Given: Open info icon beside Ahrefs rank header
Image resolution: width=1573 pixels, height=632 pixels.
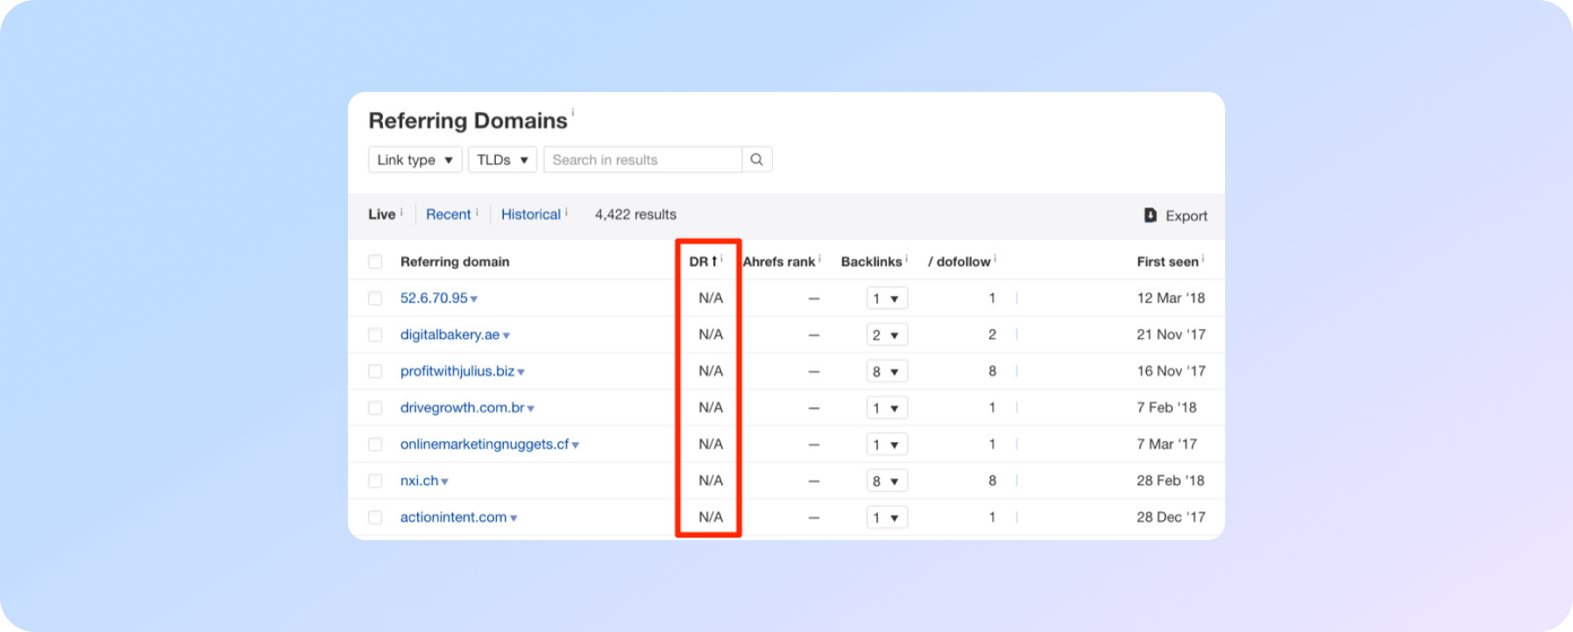Looking at the screenshot, I should point(819,259).
